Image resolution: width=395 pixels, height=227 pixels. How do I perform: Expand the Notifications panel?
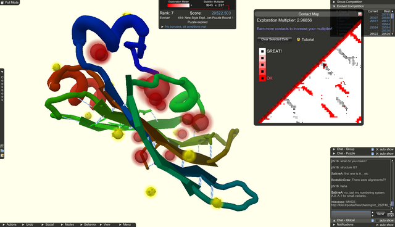(x=334, y=225)
